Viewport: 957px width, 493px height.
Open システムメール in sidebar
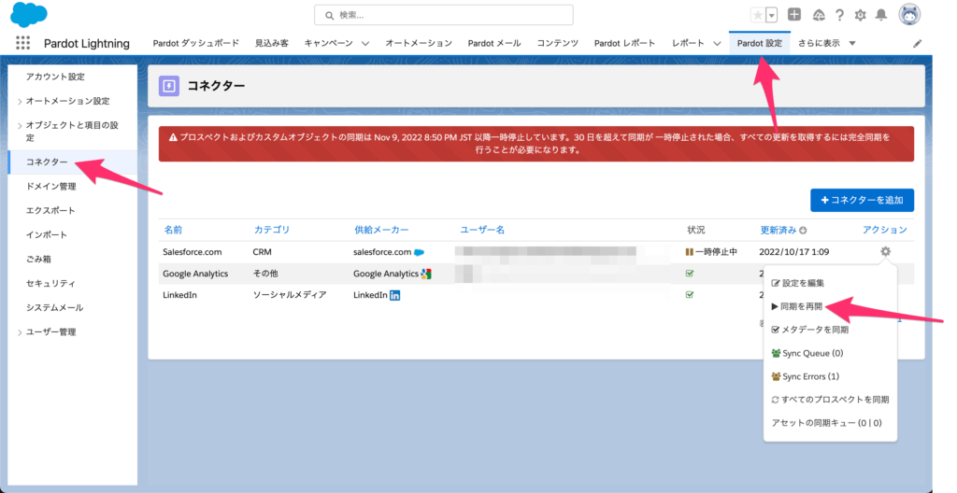(55, 307)
